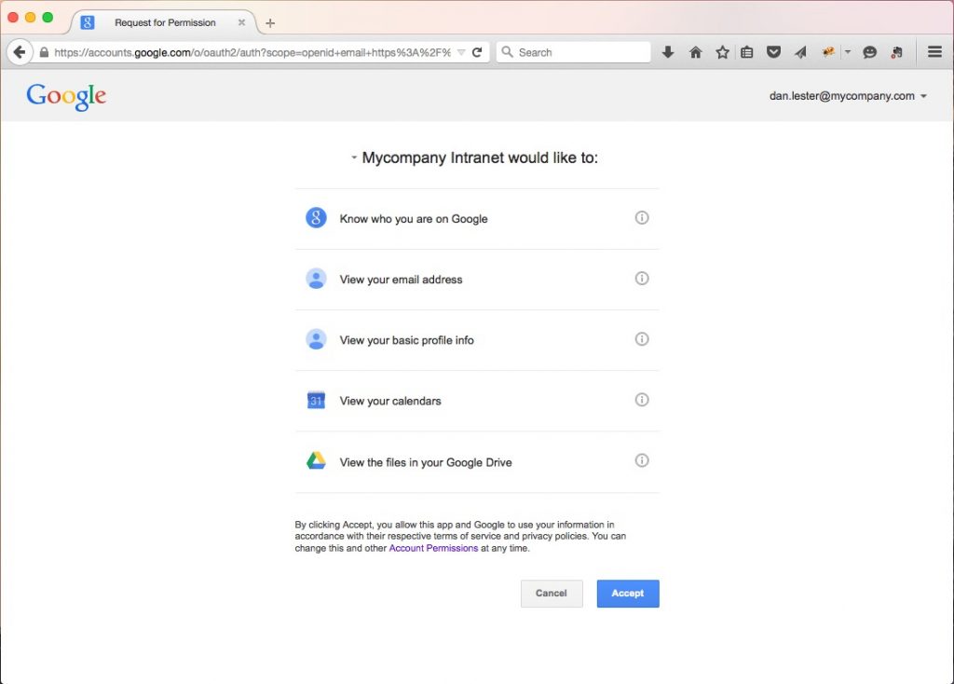Screen dimensions: 954x684
Task: Click the padlock site security icon
Action: coord(44,52)
